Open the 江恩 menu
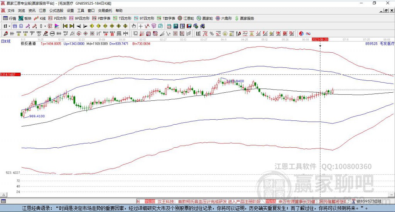Viewport: 395px width, 212px height. point(42,10)
